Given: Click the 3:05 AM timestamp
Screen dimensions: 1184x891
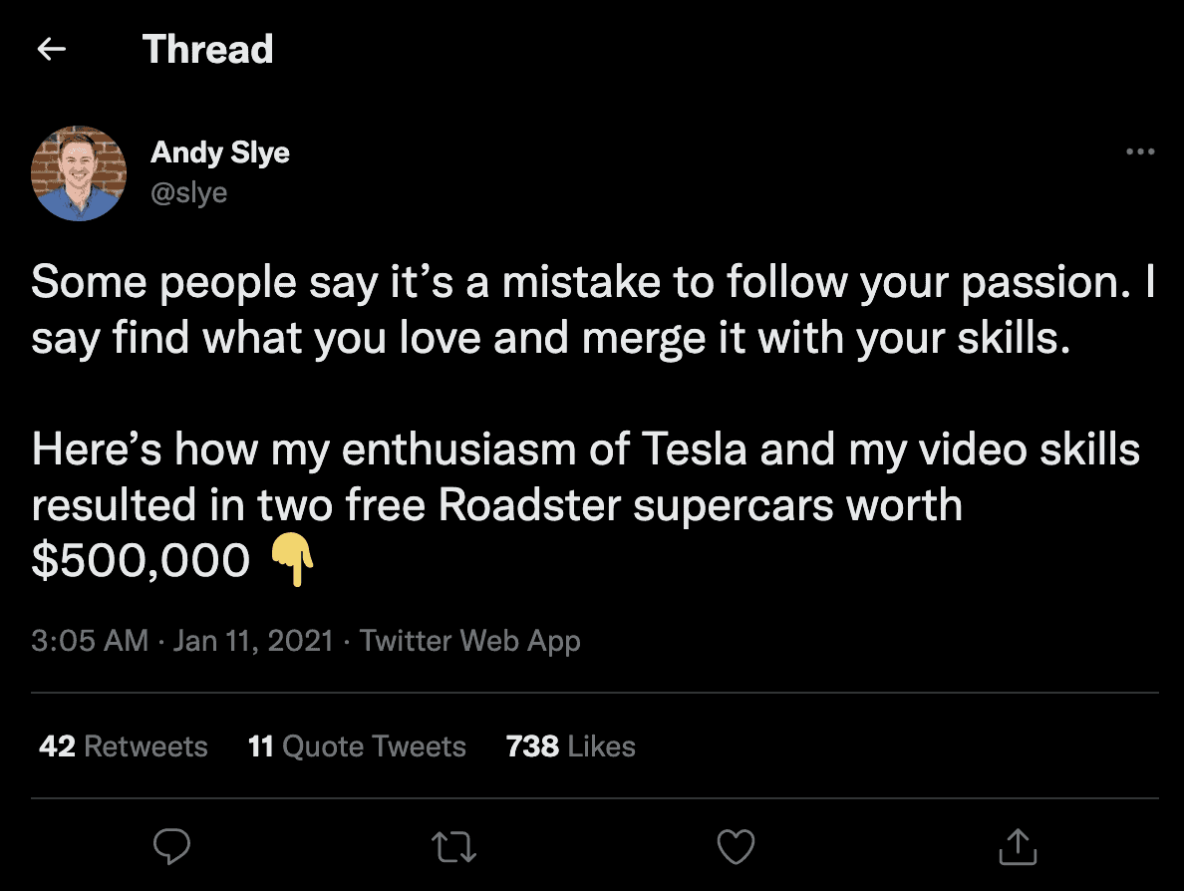Looking at the screenshot, I should [x=90, y=640].
